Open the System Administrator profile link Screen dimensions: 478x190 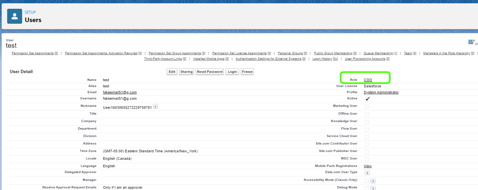381,93
